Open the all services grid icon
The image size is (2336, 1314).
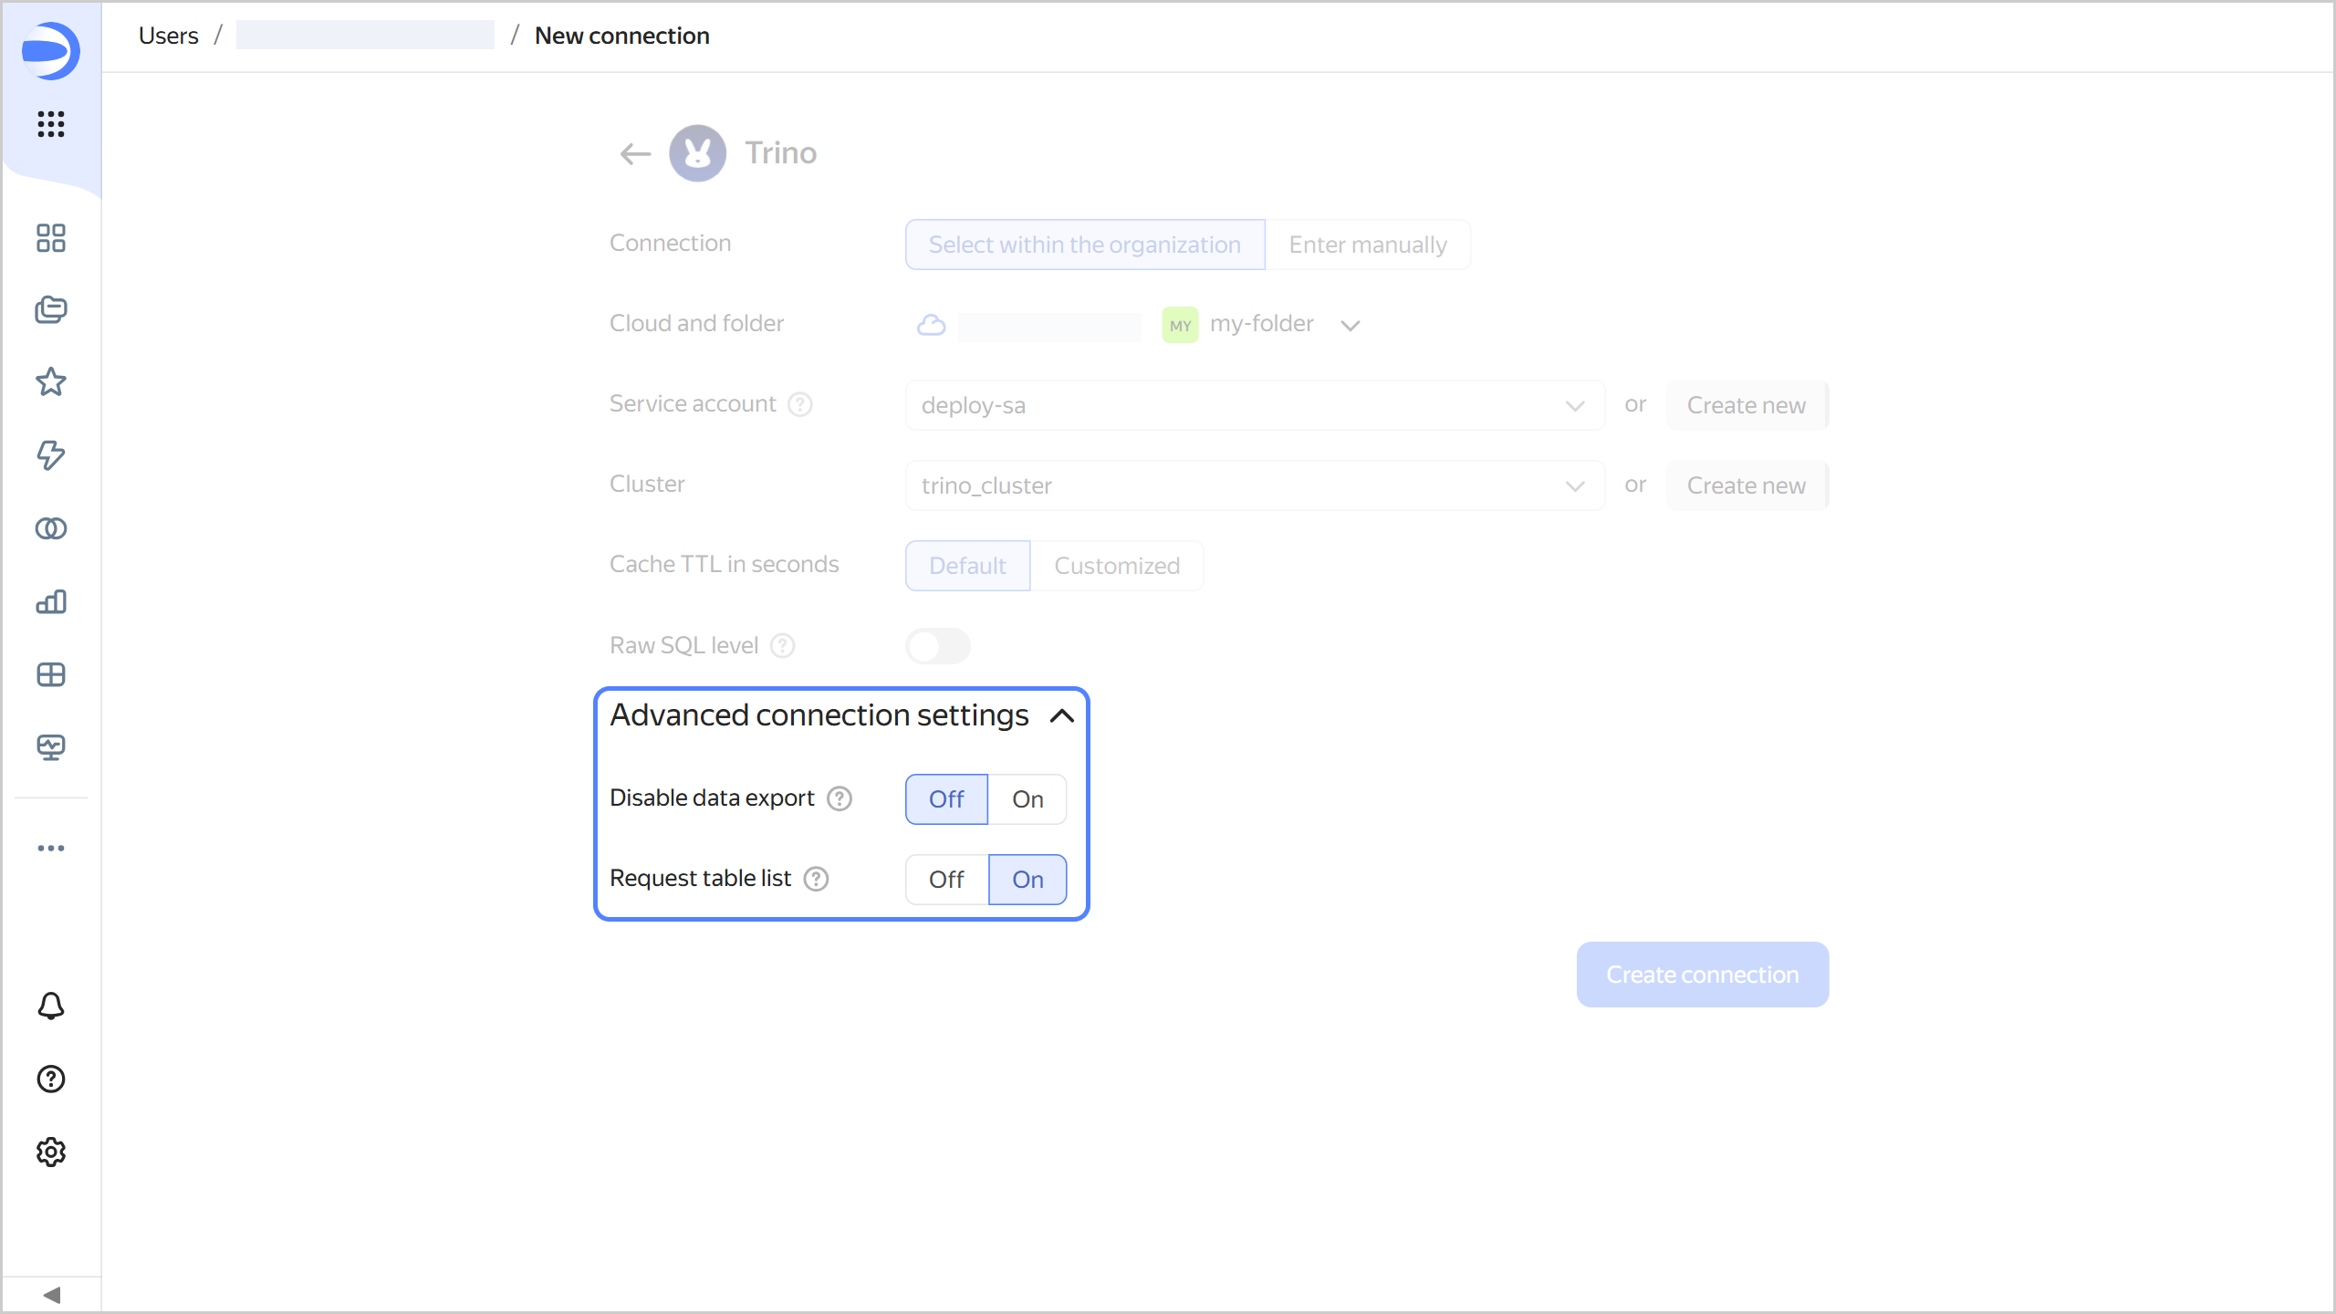pos(51,123)
